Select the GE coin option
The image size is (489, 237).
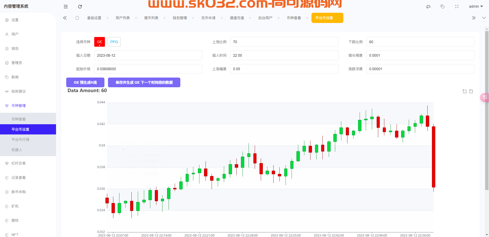tap(100, 42)
